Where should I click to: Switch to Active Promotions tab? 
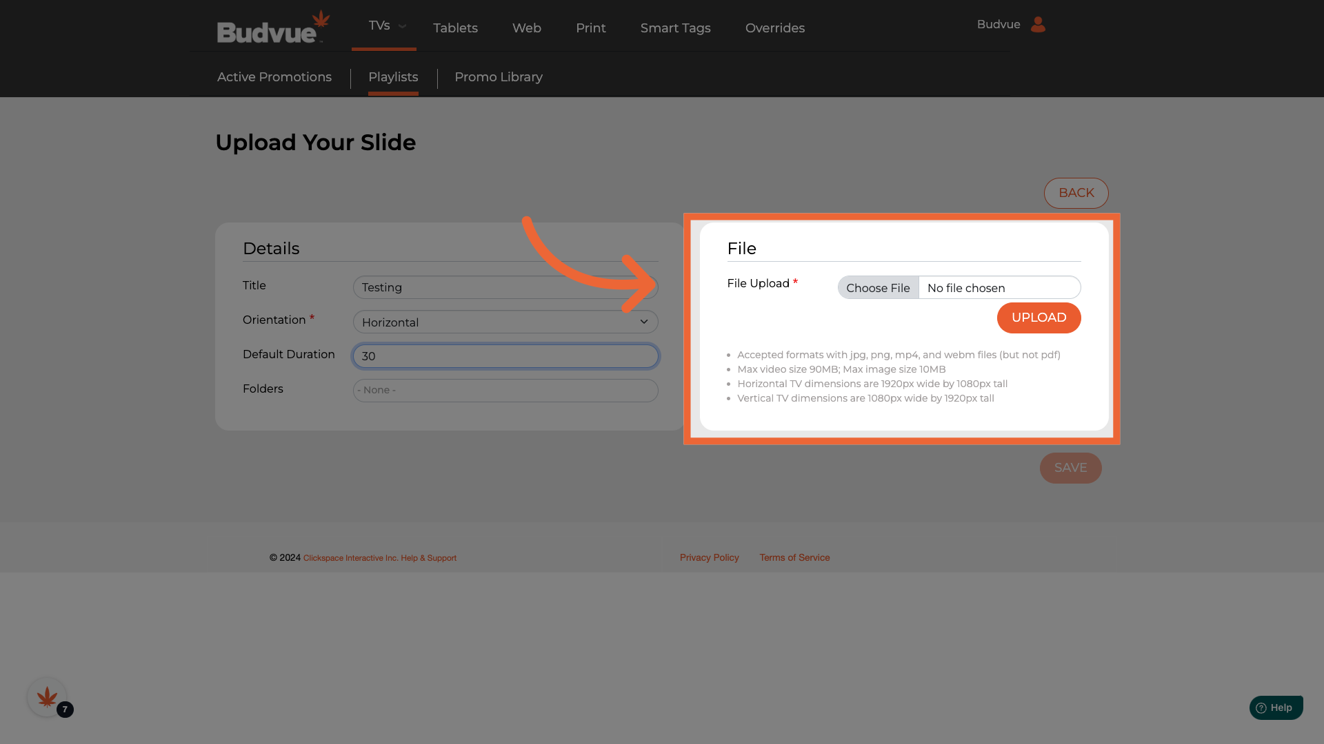[x=274, y=77]
